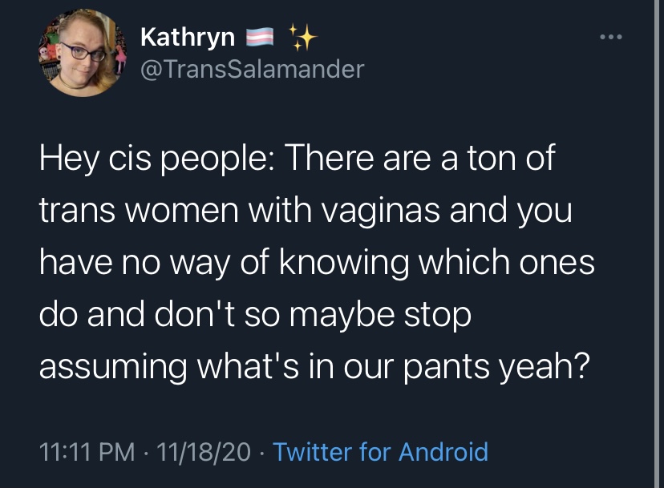Open the profile via the name Kathryn
Image resolution: width=664 pixels, height=488 pixels.
[x=188, y=38]
